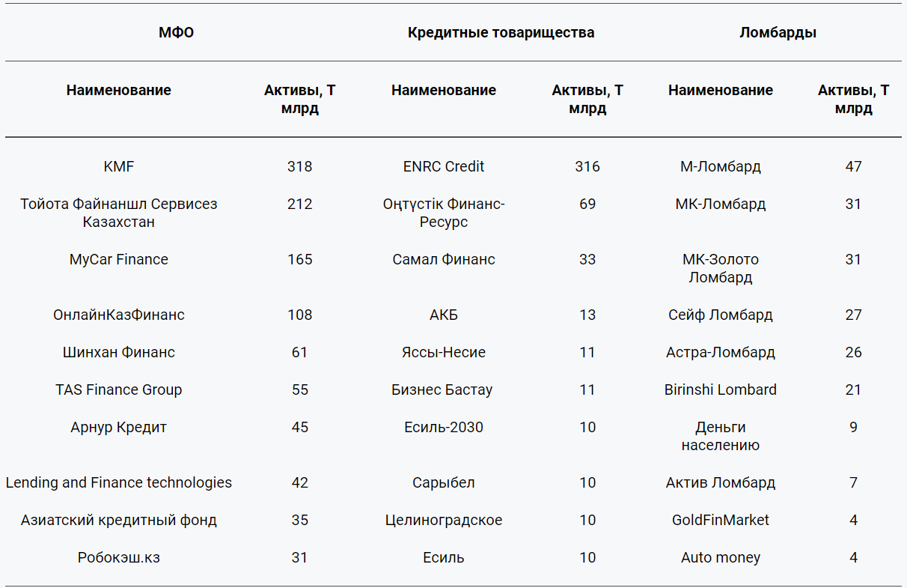Click the GoldFinMarket entry

(721, 520)
